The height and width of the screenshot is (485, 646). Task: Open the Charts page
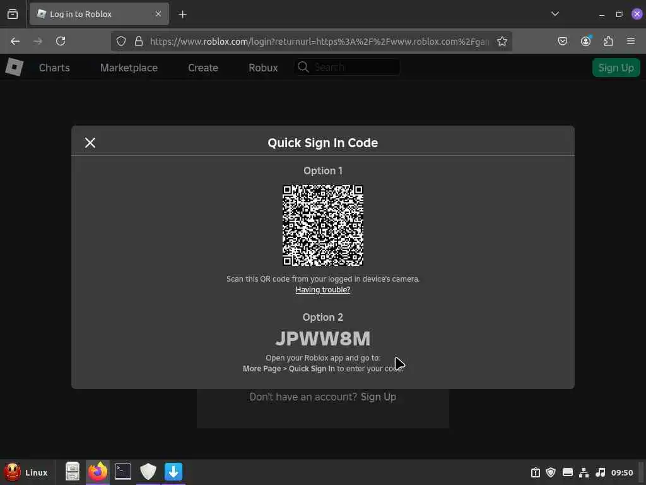(x=54, y=68)
